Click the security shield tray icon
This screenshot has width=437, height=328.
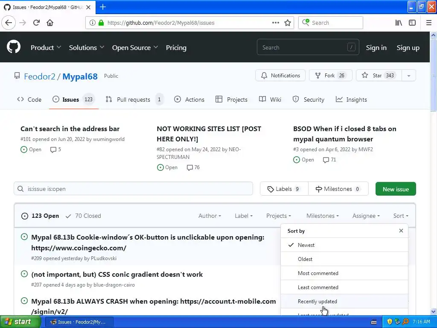[390, 322]
